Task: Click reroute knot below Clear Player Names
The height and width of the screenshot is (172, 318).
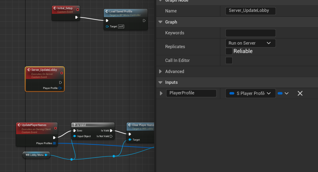Action: 114,156
